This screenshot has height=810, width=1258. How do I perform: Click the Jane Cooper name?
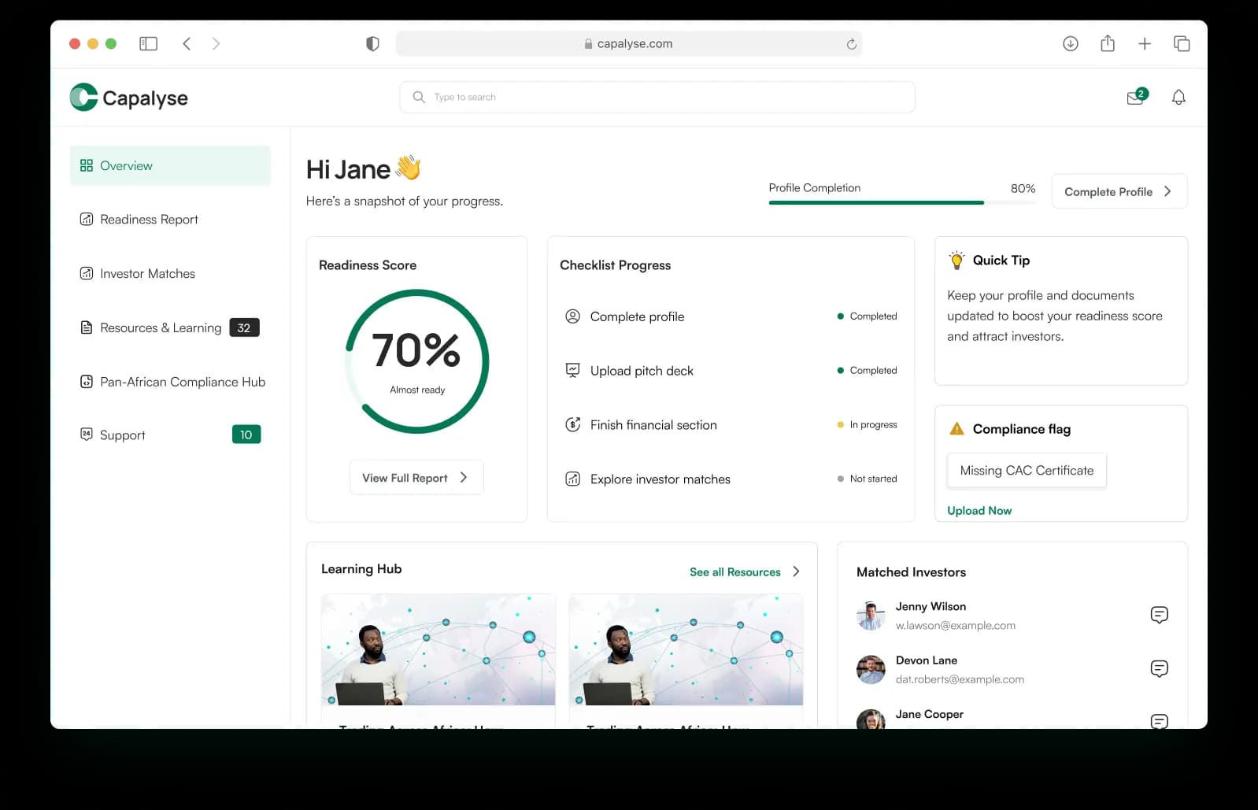(x=929, y=715)
